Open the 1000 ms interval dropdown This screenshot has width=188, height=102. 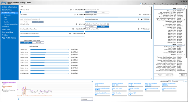click(178, 81)
